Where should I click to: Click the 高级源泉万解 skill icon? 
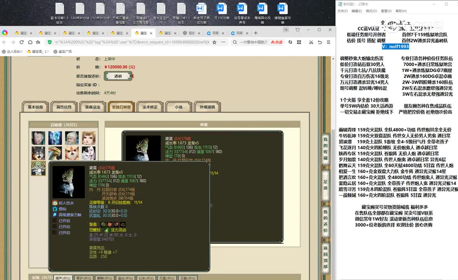pyautogui.click(x=54, y=215)
